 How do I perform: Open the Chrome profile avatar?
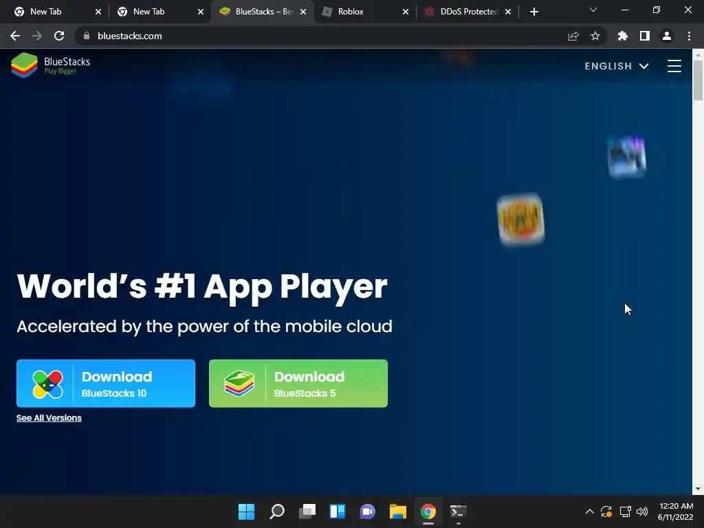(667, 36)
